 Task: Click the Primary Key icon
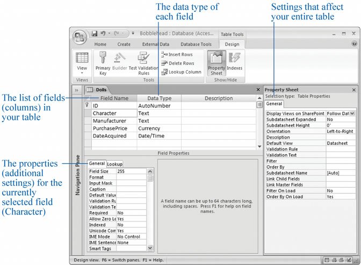tap(102, 62)
